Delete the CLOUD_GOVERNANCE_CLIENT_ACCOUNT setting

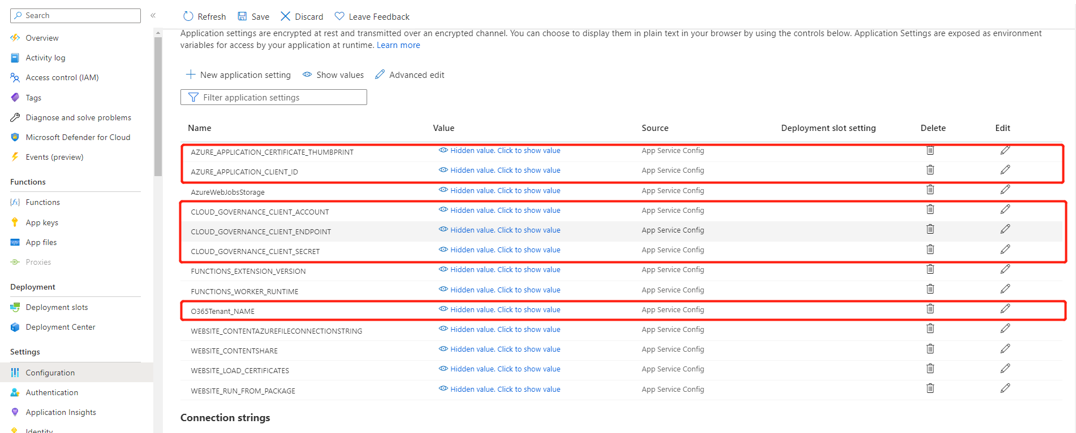(x=930, y=209)
